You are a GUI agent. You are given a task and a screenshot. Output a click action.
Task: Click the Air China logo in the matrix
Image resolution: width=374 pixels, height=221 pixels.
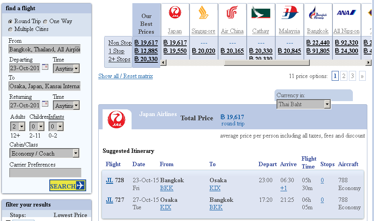tap(232, 13)
